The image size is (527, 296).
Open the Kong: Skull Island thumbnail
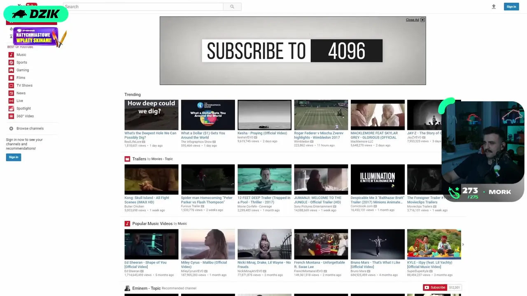[x=152, y=179]
